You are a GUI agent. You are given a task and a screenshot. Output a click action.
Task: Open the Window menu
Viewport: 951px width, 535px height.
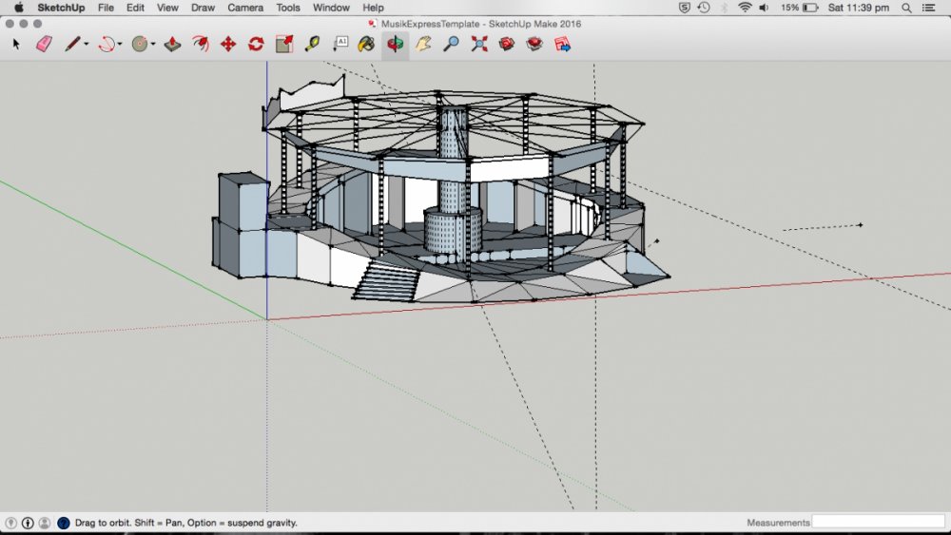[331, 8]
